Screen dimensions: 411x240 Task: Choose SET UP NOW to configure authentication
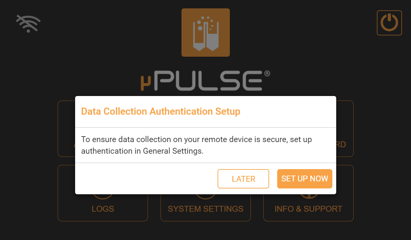(x=305, y=179)
